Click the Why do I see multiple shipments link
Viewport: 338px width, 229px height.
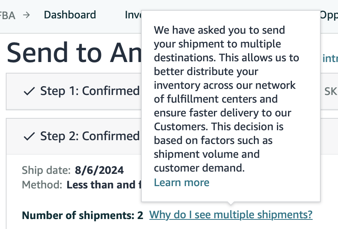click(x=231, y=214)
